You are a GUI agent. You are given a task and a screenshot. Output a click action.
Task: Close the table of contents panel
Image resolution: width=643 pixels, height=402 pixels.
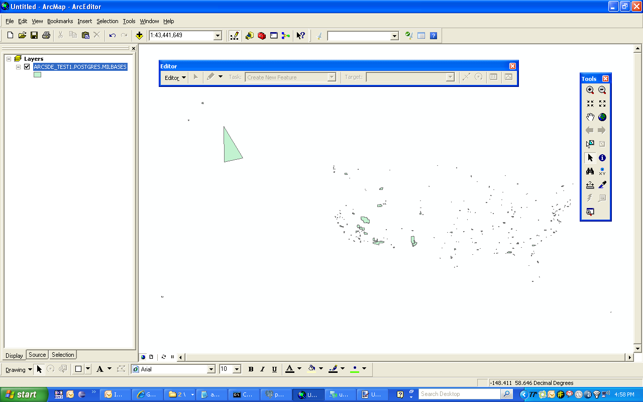coord(133,49)
